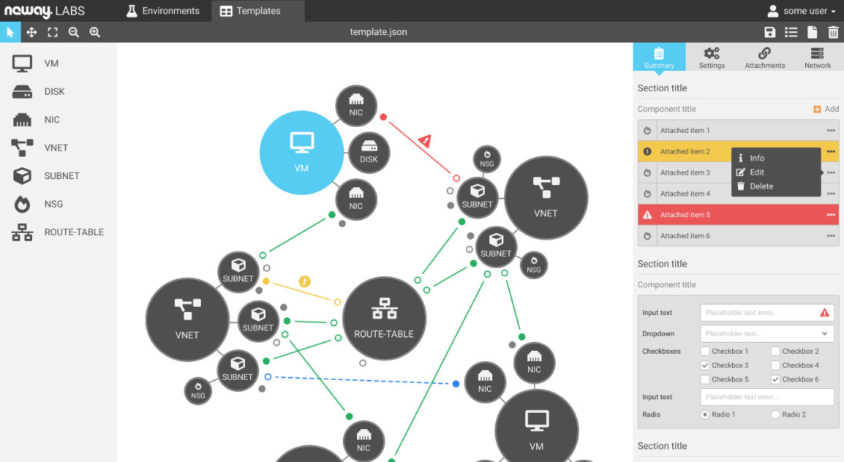Click the Input text field showing a placeholder error
Screen dimensions: 844x462
pyautogui.click(x=762, y=312)
